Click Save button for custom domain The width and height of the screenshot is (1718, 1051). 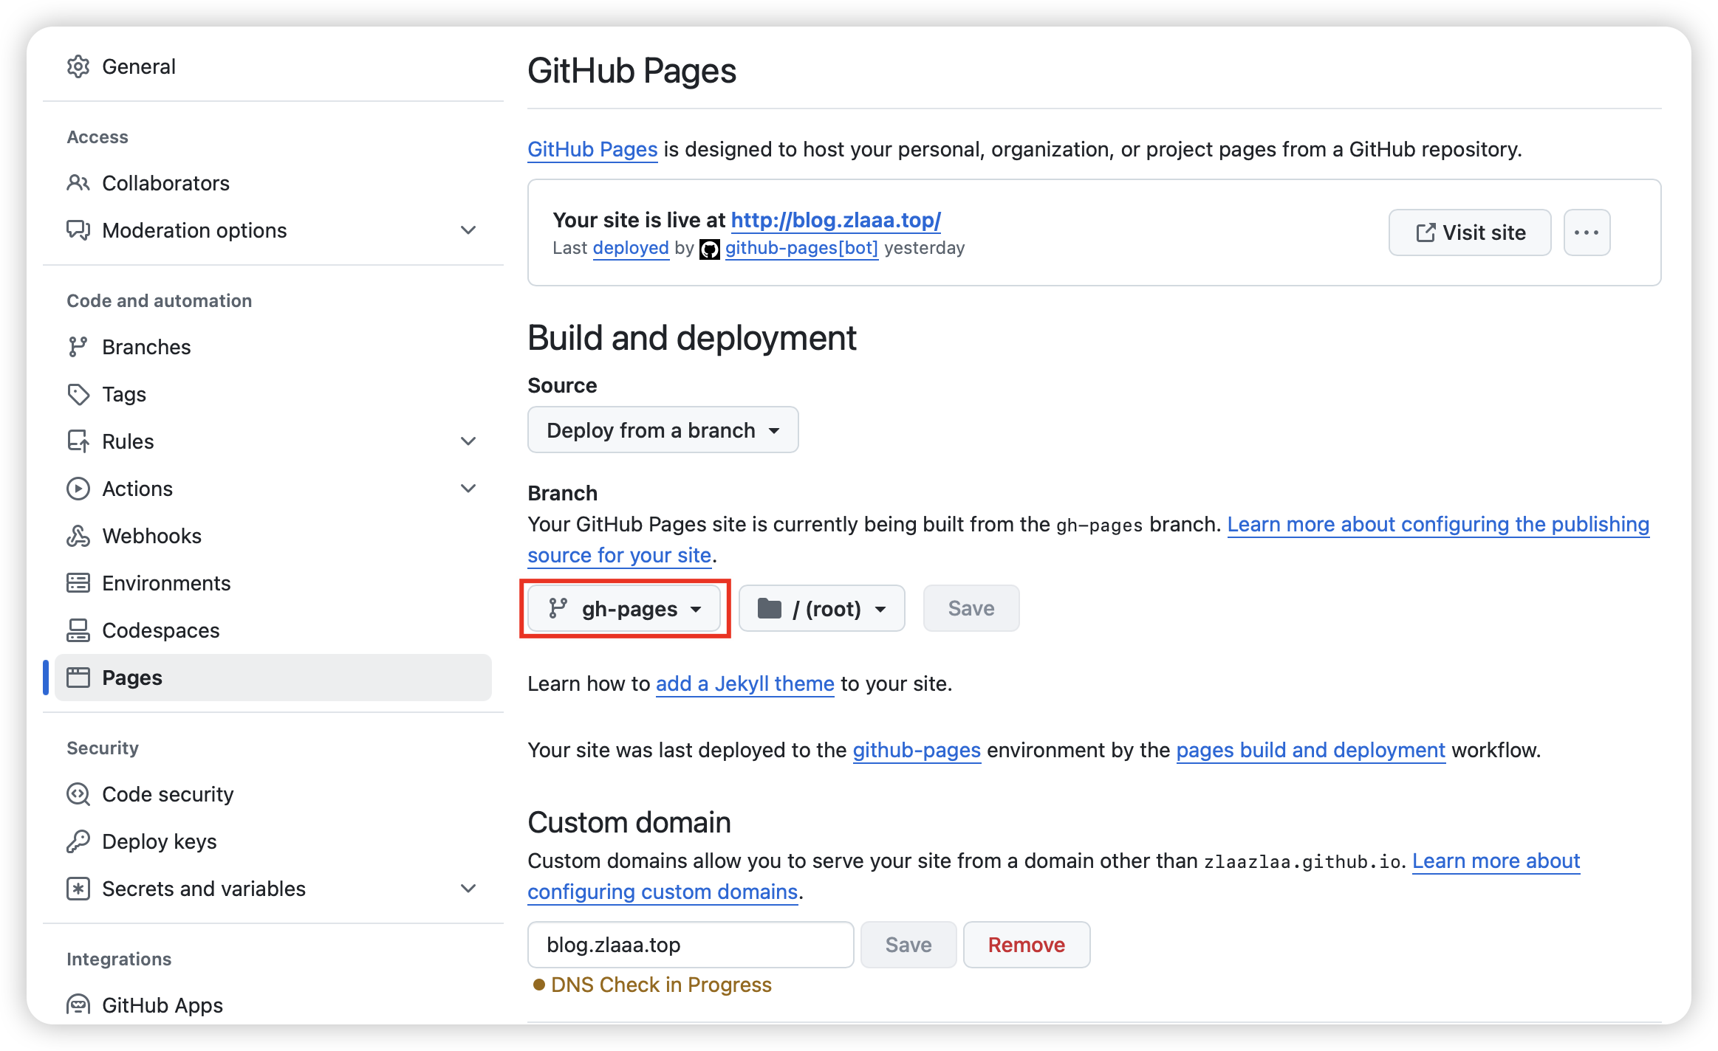coord(908,945)
